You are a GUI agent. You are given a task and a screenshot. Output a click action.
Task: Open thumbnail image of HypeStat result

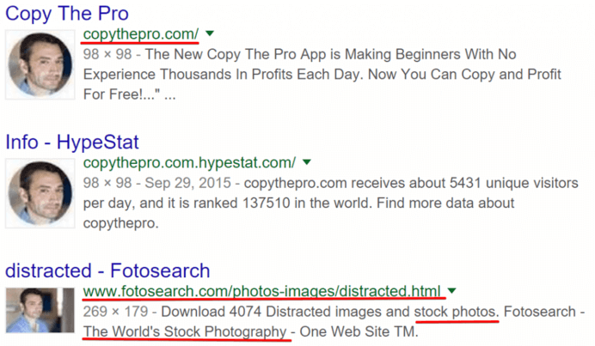(x=40, y=193)
